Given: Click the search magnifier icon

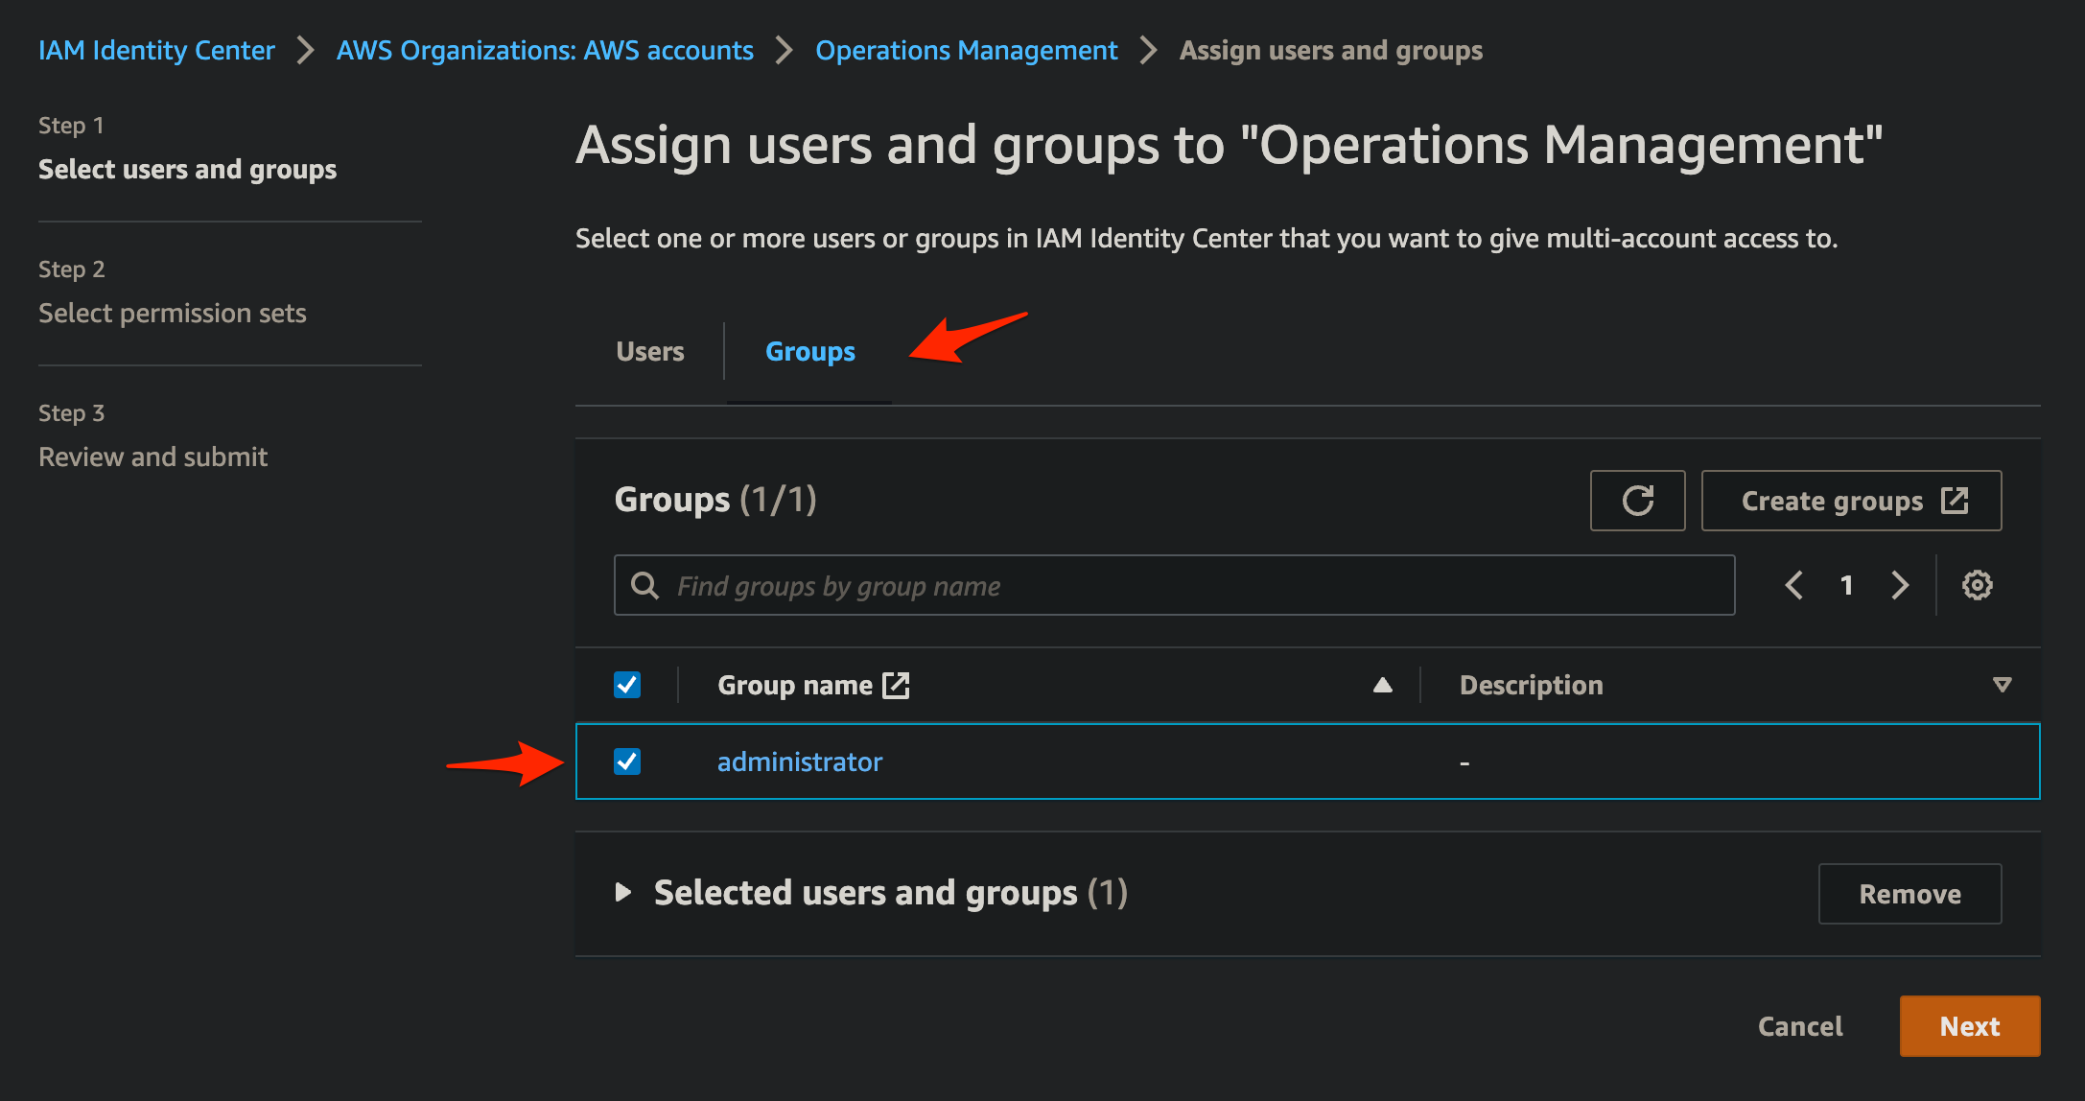Looking at the screenshot, I should coord(645,585).
